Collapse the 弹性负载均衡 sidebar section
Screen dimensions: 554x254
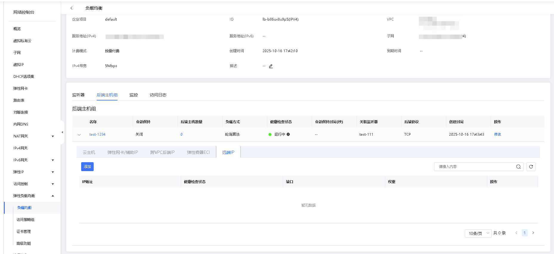point(53,196)
